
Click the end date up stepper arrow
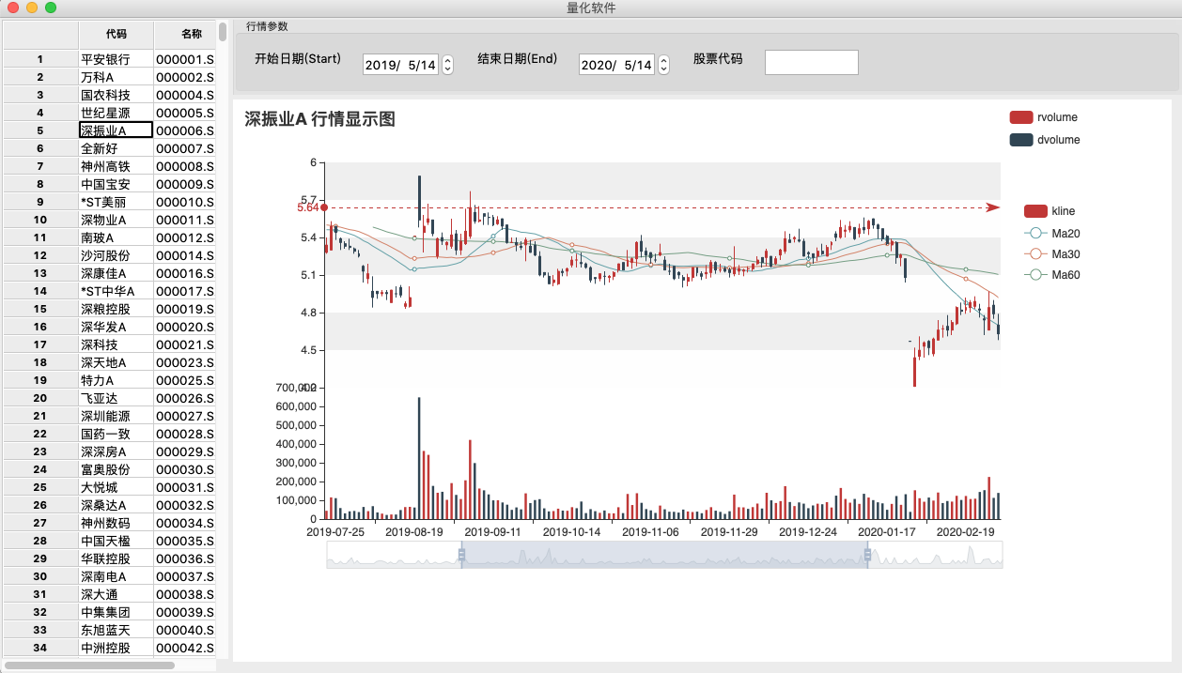pyautogui.click(x=662, y=58)
